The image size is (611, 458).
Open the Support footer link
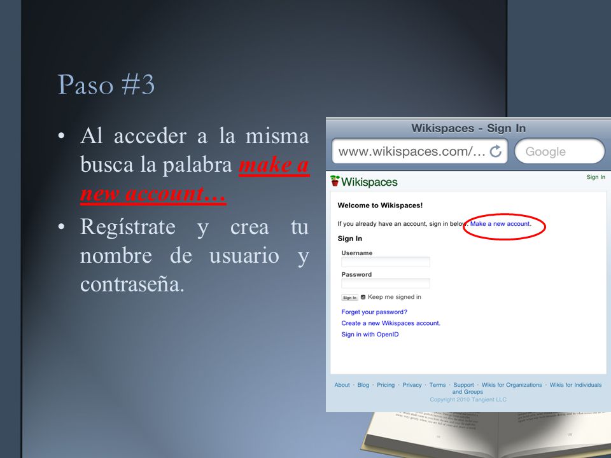pyautogui.click(x=464, y=385)
